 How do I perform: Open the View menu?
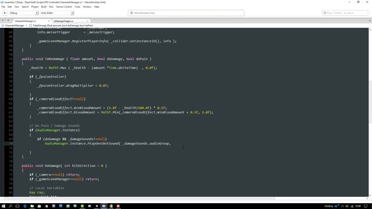coord(17,7)
